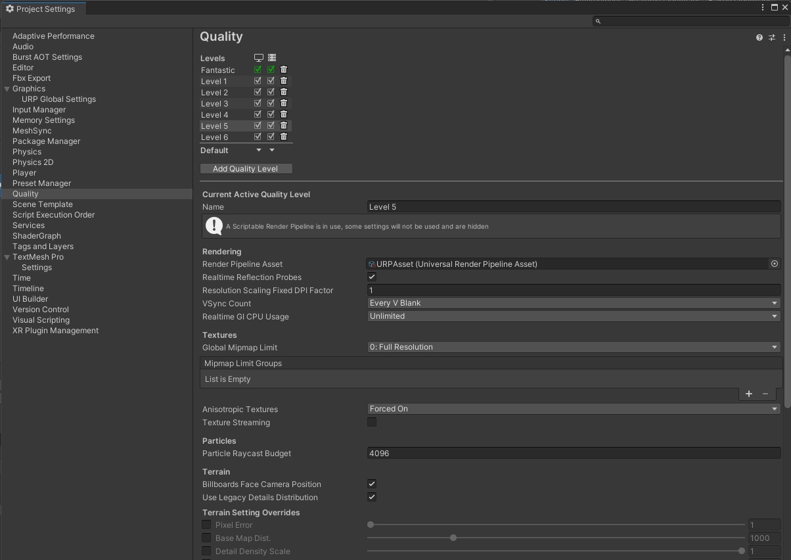Open the preset selector icon for Quality
791x560 pixels.
tap(772, 37)
